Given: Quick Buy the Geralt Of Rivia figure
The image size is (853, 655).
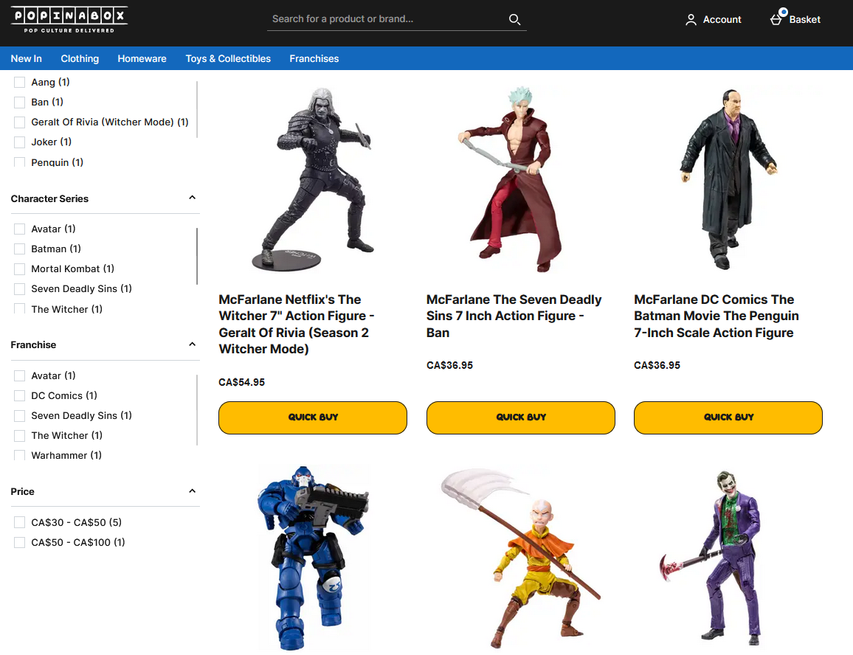Looking at the screenshot, I should pos(313,417).
